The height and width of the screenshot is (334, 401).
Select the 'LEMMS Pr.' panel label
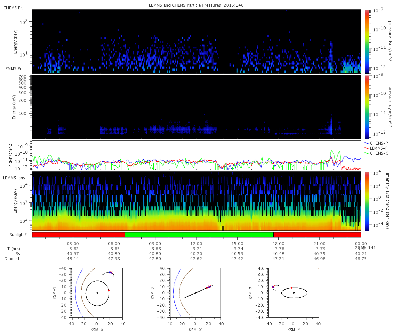click(13, 69)
